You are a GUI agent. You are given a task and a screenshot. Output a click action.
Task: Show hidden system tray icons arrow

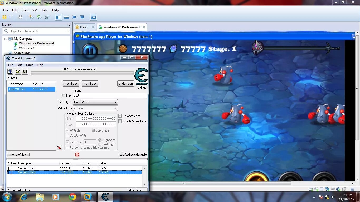[x=314, y=197]
